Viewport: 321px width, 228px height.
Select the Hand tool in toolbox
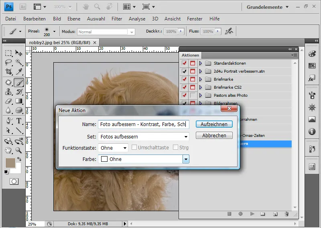tap(8, 151)
